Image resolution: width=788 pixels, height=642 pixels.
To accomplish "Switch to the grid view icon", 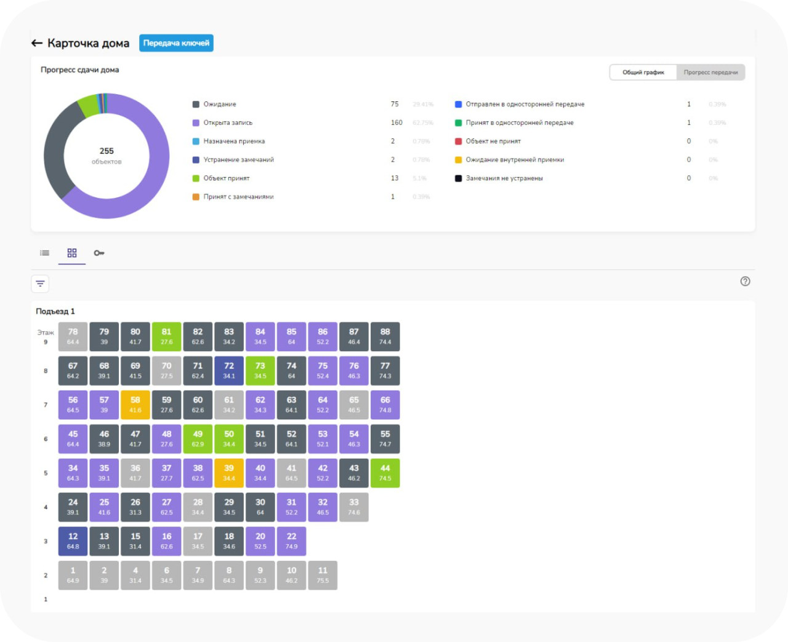I will [x=72, y=253].
